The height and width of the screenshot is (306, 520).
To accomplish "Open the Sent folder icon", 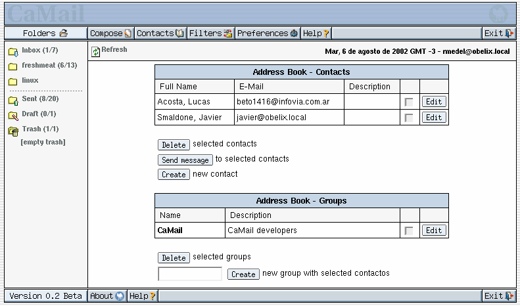I will point(12,100).
